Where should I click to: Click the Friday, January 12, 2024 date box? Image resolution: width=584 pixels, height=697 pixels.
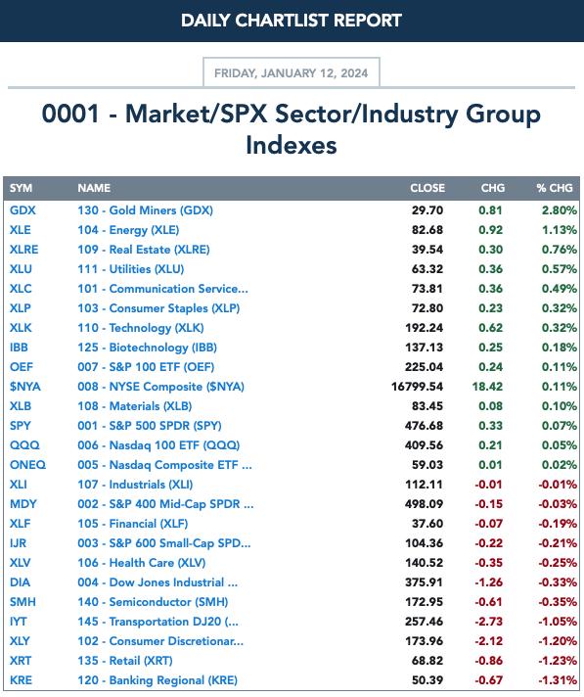tap(292, 72)
